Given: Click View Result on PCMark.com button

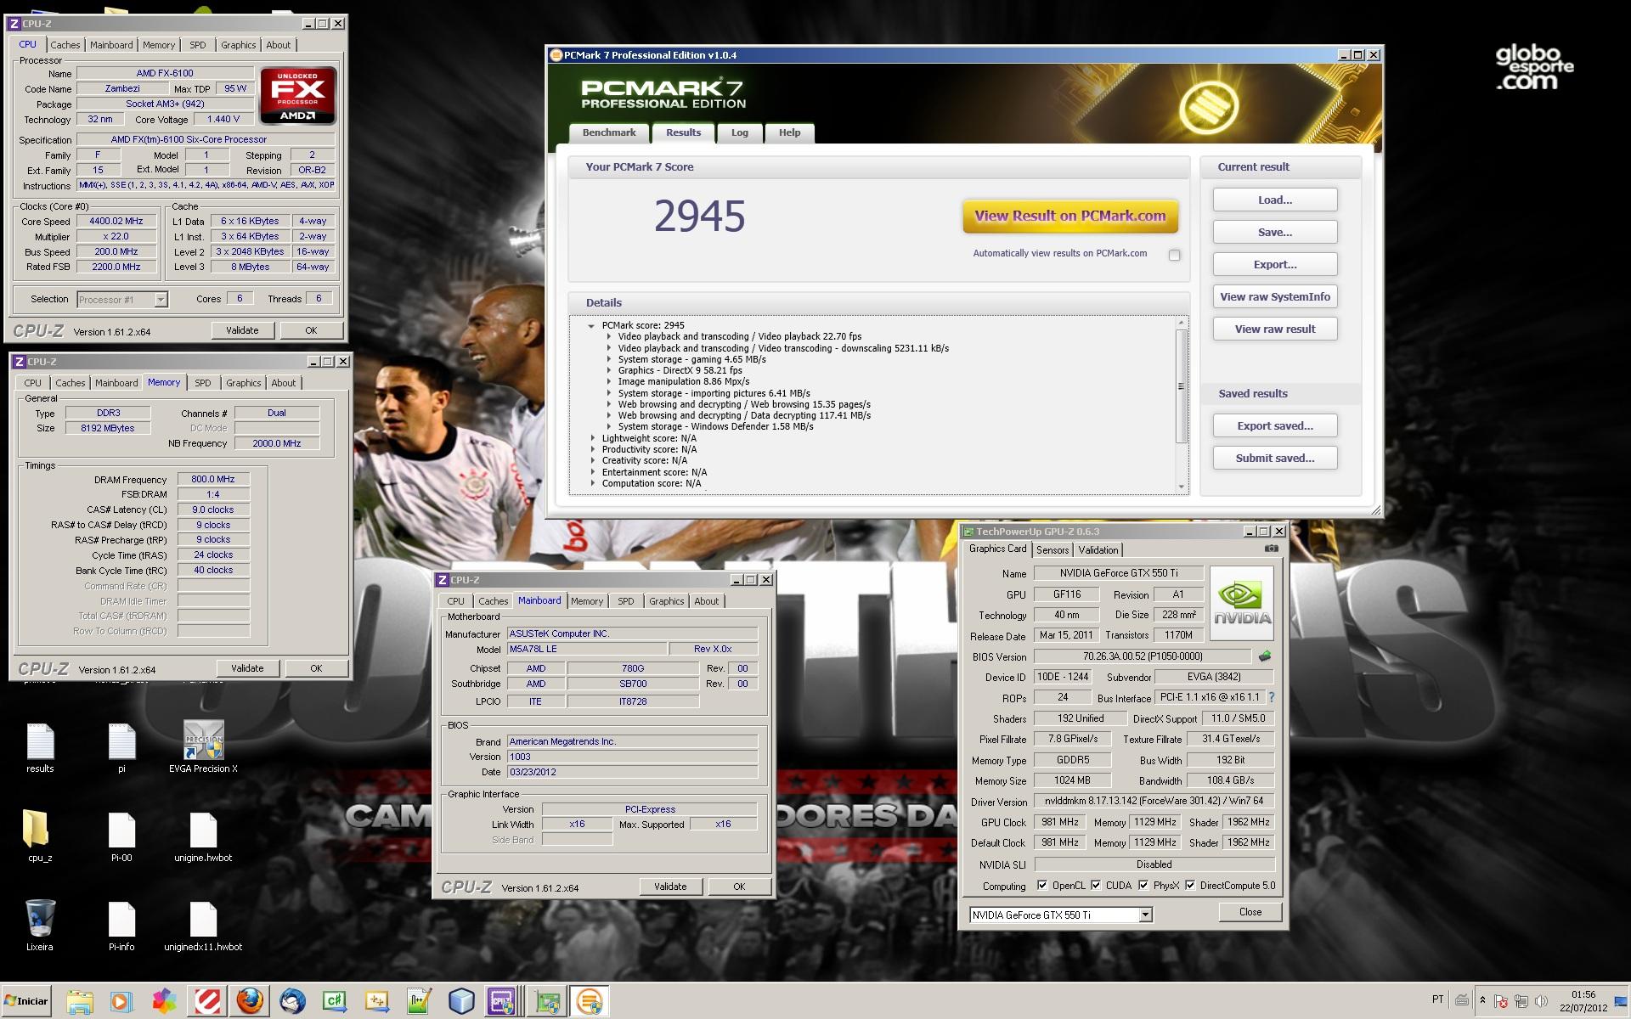Looking at the screenshot, I should [x=1070, y=216].
